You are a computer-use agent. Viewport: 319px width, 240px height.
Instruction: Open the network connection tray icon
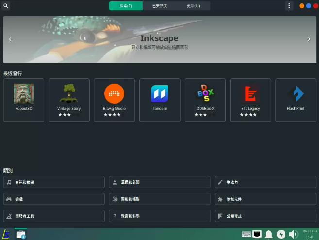click(x=257, y=234)
